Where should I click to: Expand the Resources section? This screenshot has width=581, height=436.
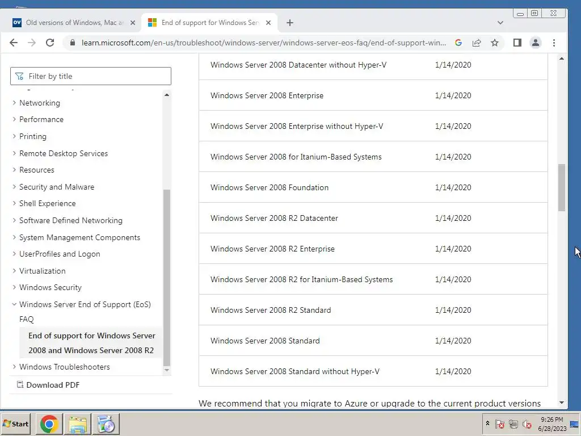point(14,170)
